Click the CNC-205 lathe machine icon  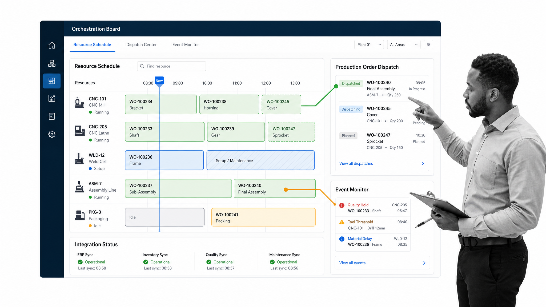pos(80,131)
